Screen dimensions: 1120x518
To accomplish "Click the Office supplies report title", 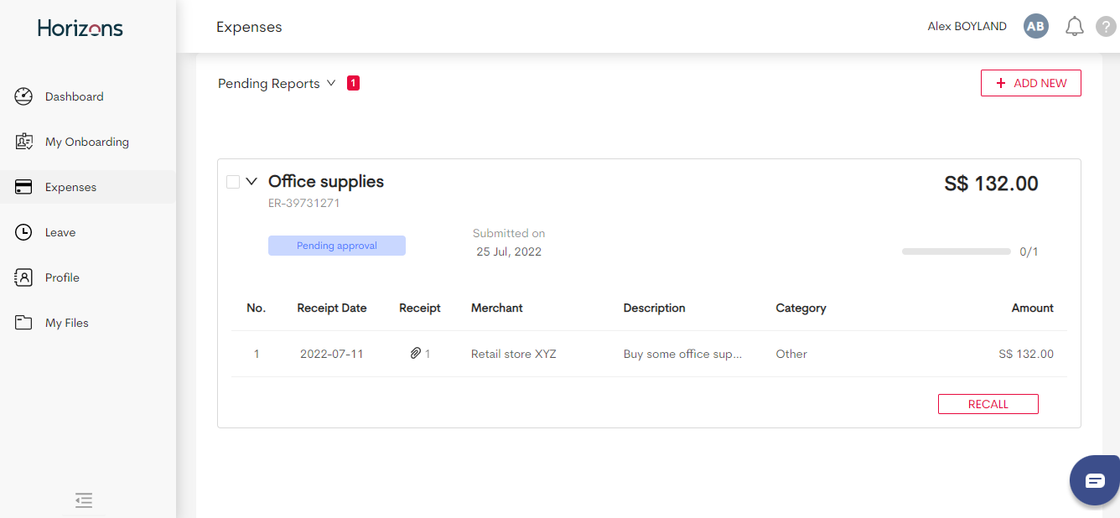I will click(326, 181).
